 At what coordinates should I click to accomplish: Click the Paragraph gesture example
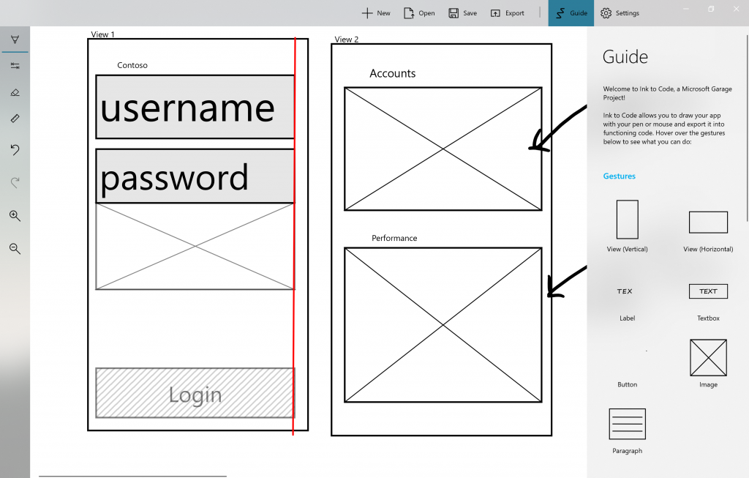pos(627,423)
